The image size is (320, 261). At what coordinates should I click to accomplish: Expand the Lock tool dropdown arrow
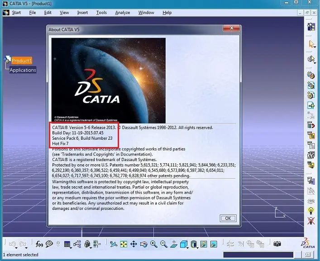91,248
